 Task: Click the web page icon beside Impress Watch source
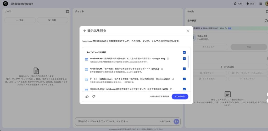pyautogui.click(x=86, y=80)
